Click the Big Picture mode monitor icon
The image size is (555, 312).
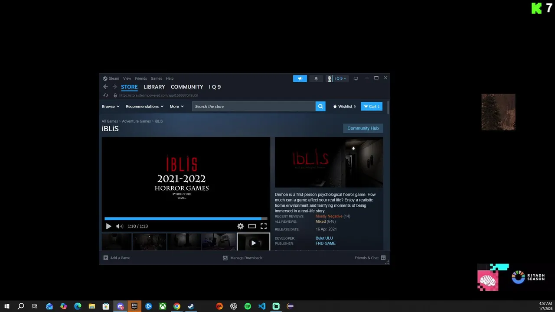click(x=356, y=78)
